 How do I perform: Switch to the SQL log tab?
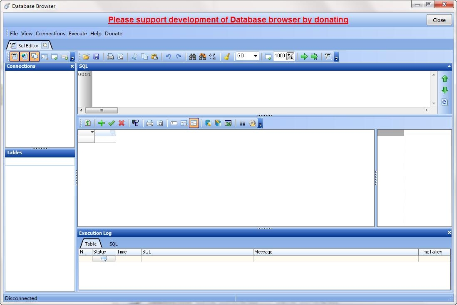113,244
